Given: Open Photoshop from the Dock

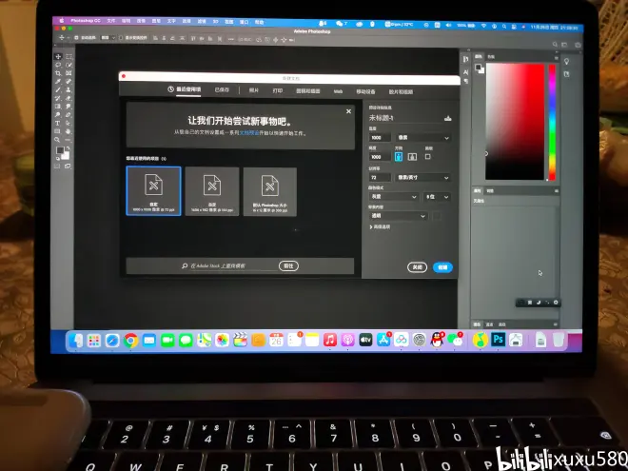Looking at the screenshot, I should coord(498,340).
